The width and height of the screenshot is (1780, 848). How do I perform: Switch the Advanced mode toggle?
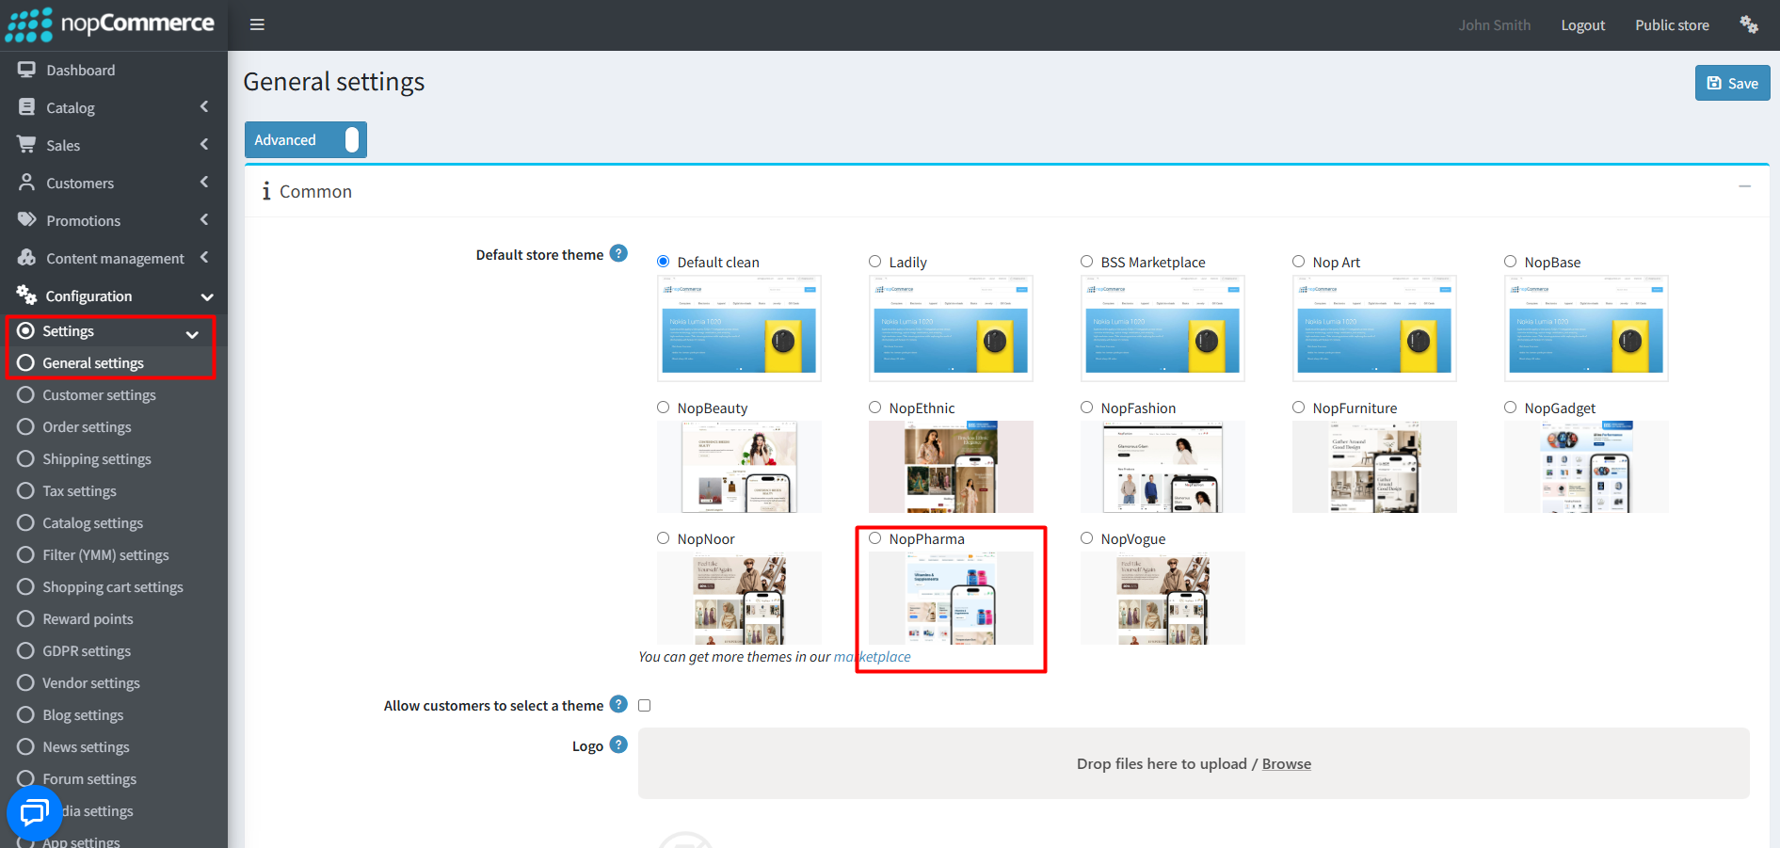click(306, 140)
